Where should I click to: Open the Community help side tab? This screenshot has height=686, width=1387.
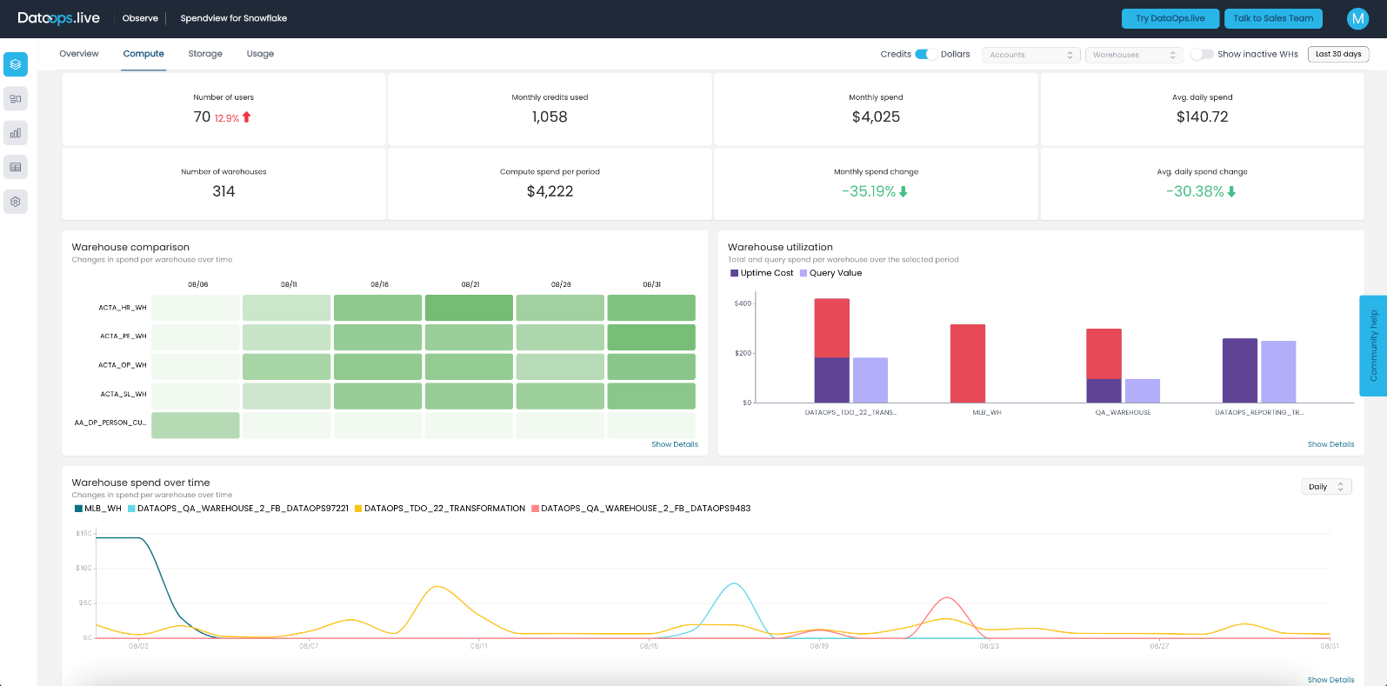tap(1373, 346)
